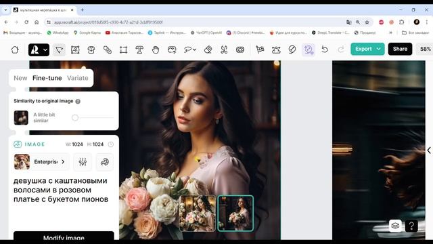Click the H: 1024 height value

(95, 144)
